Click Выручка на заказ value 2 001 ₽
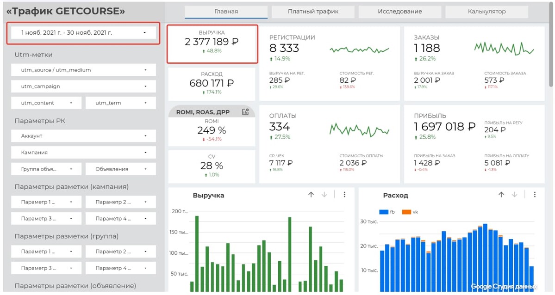555x295 pixels. [427, 80]
